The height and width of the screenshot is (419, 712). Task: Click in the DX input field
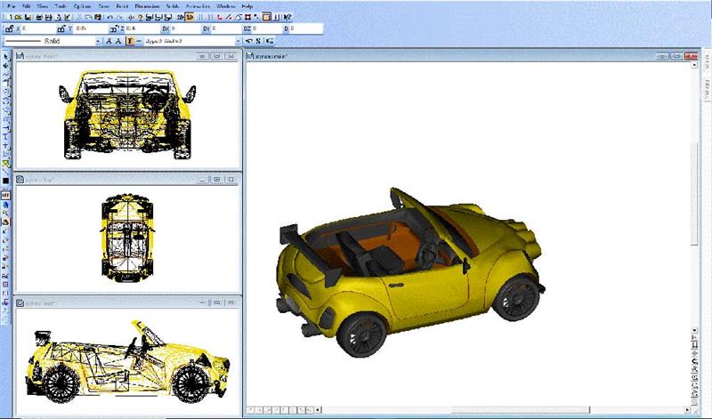(186, 28)
